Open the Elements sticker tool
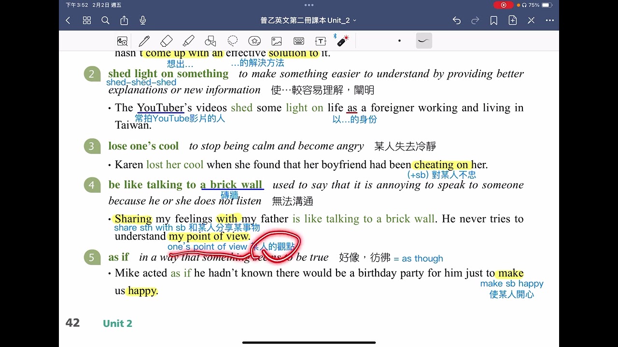Image resolution: width=618 pixels, height=347 pixels. pyautogui.click(x=254, y=41)
